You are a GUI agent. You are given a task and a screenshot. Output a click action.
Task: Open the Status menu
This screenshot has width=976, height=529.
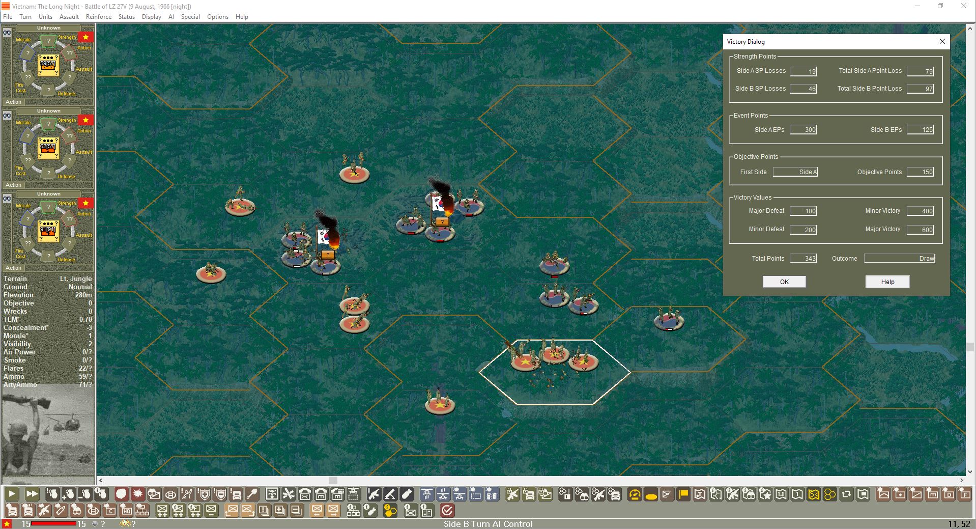pos(127,17)
